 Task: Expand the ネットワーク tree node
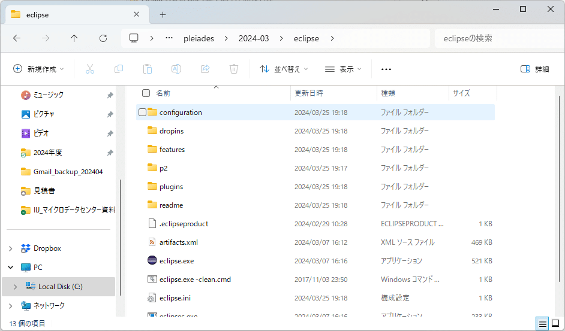point(10,306)
